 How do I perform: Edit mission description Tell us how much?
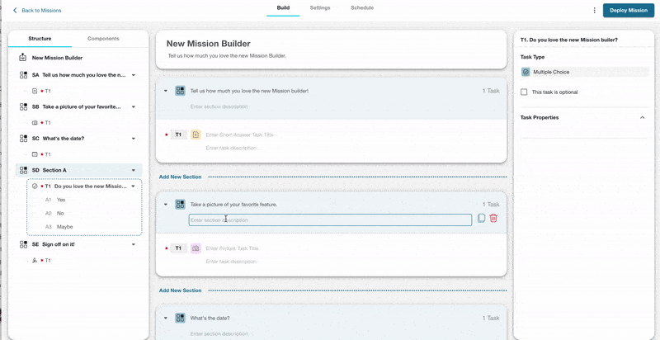[227, 55]
